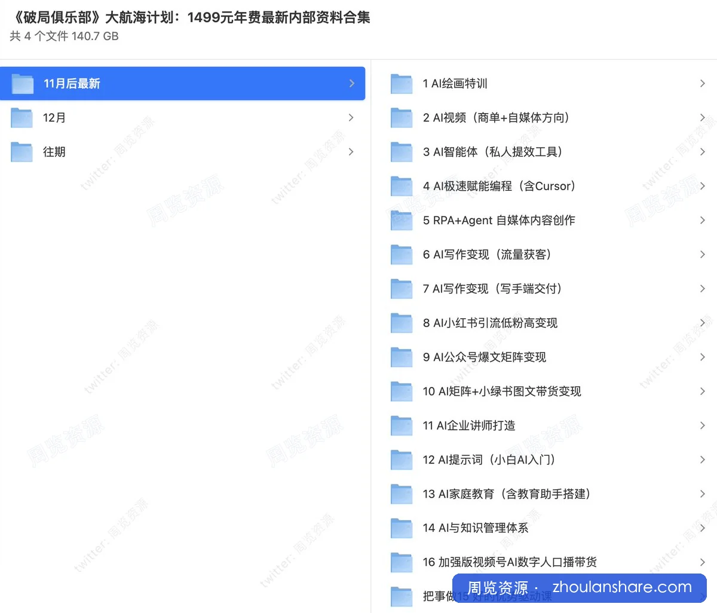Image resolution: width=717 pixels, height=613 pixels.
Task: Expand chevron on 往期 folder row
Action: [x=351, y=152]
